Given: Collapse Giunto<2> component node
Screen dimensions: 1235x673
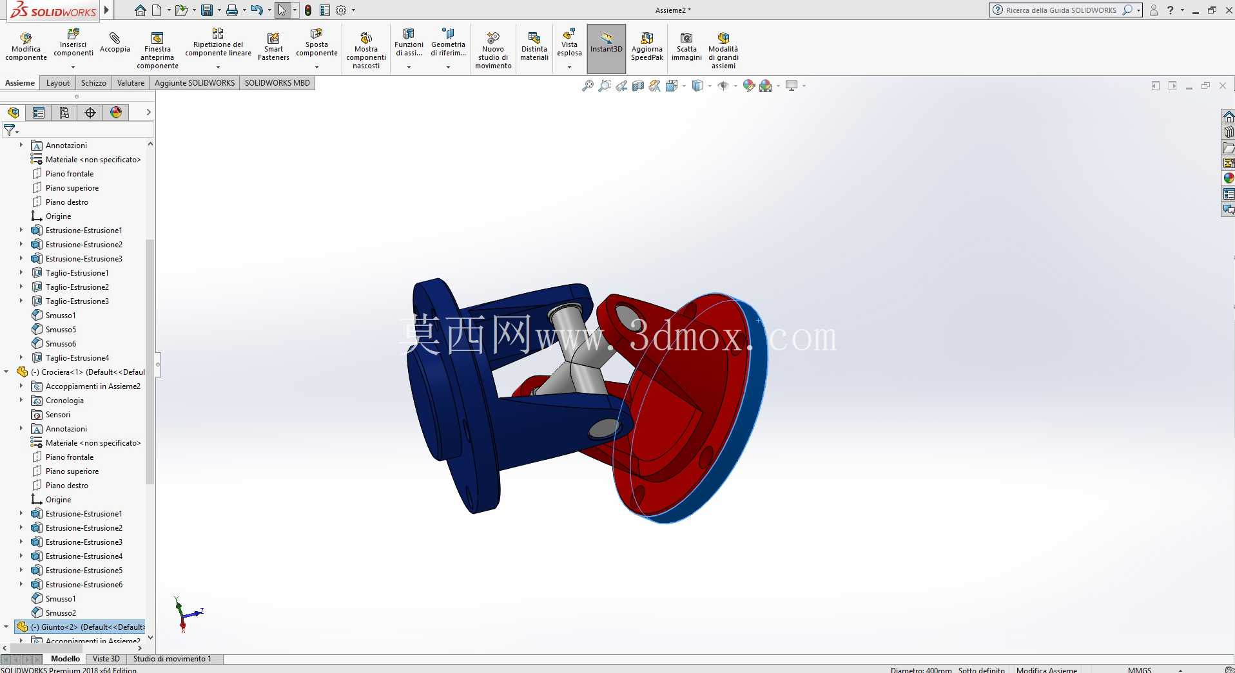Looking at the screenshot, I should [6, 627].
